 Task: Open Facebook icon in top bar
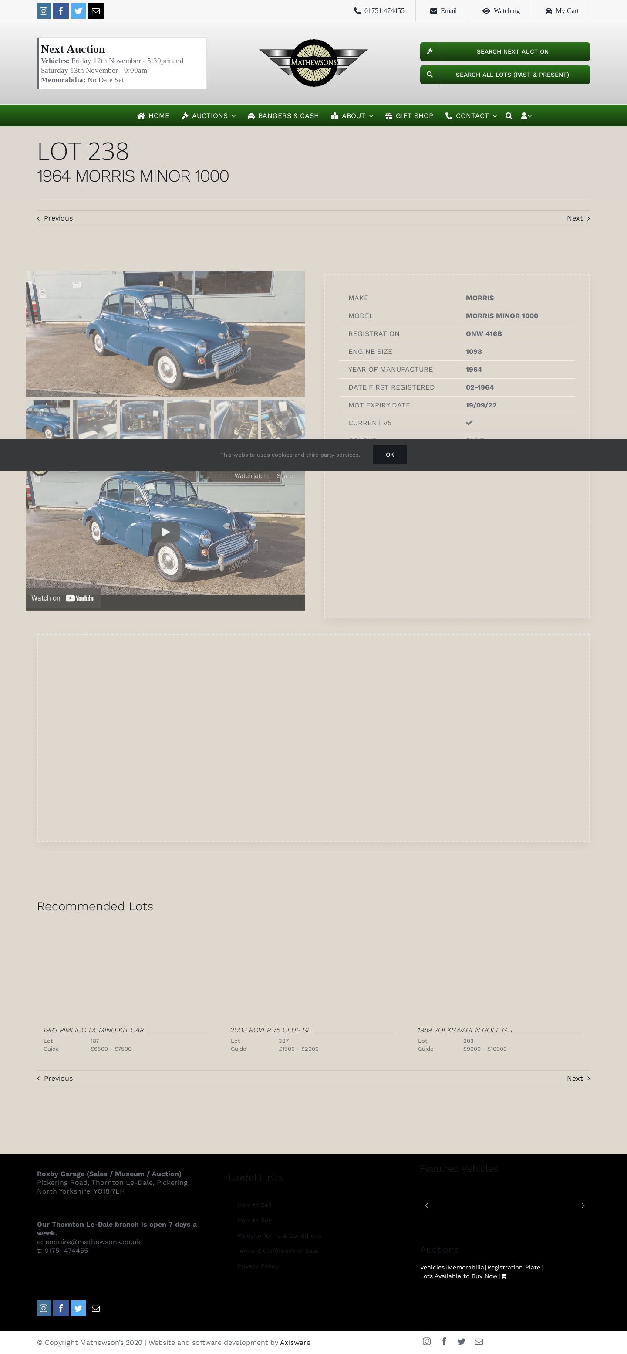point(61,10)
